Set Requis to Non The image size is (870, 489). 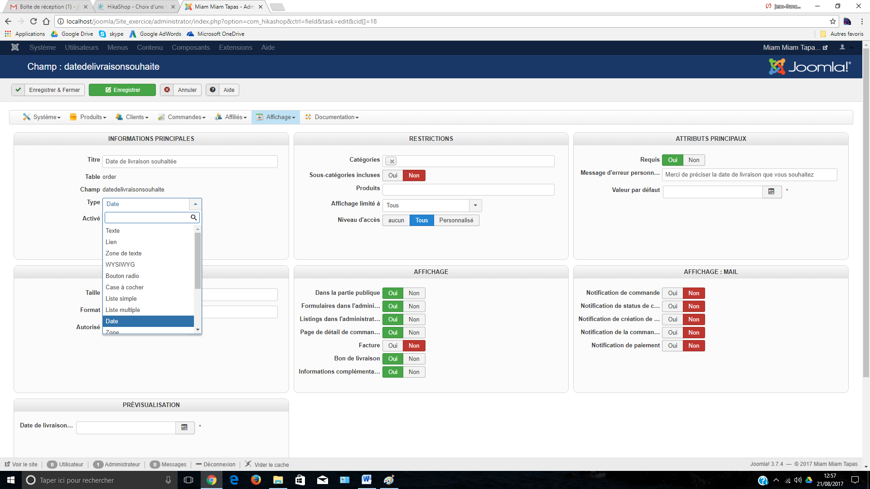coord(693,160)
